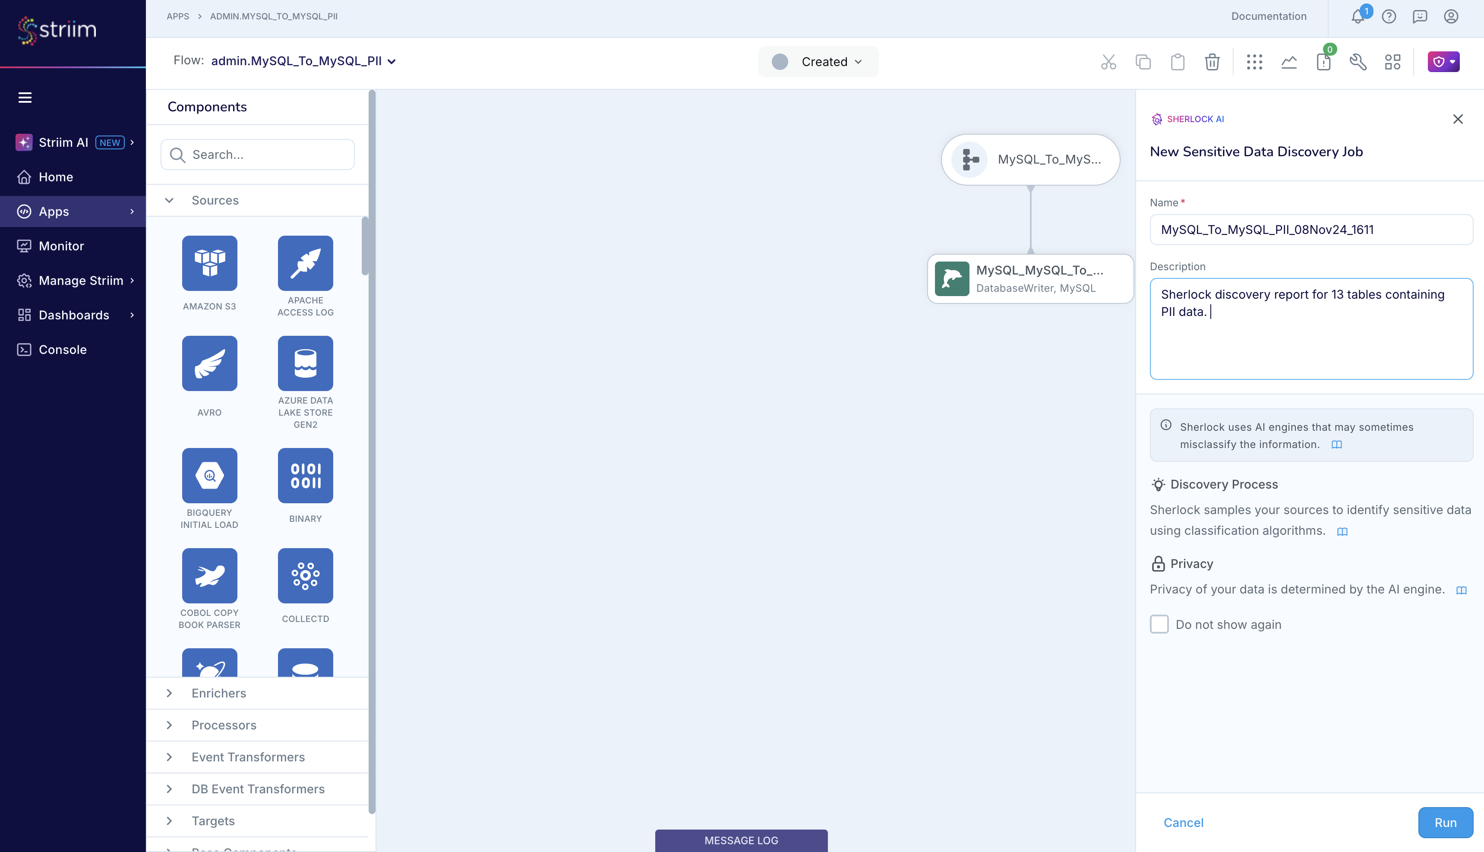Select the Apache Access Log component

(x=305, y=263)
